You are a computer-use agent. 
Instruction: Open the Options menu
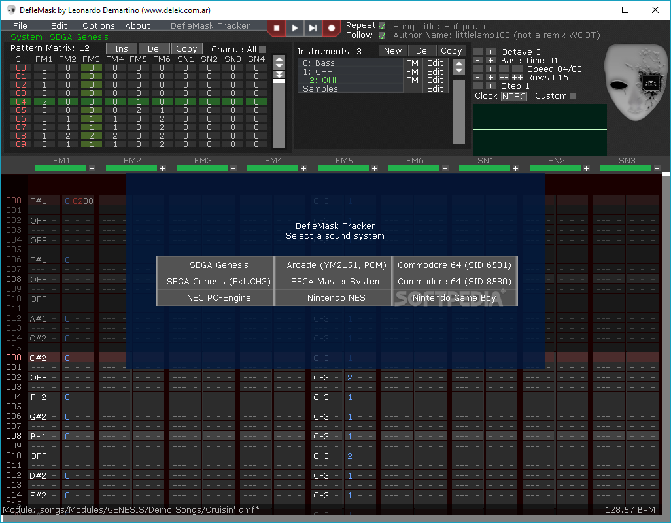coord(98,25)
